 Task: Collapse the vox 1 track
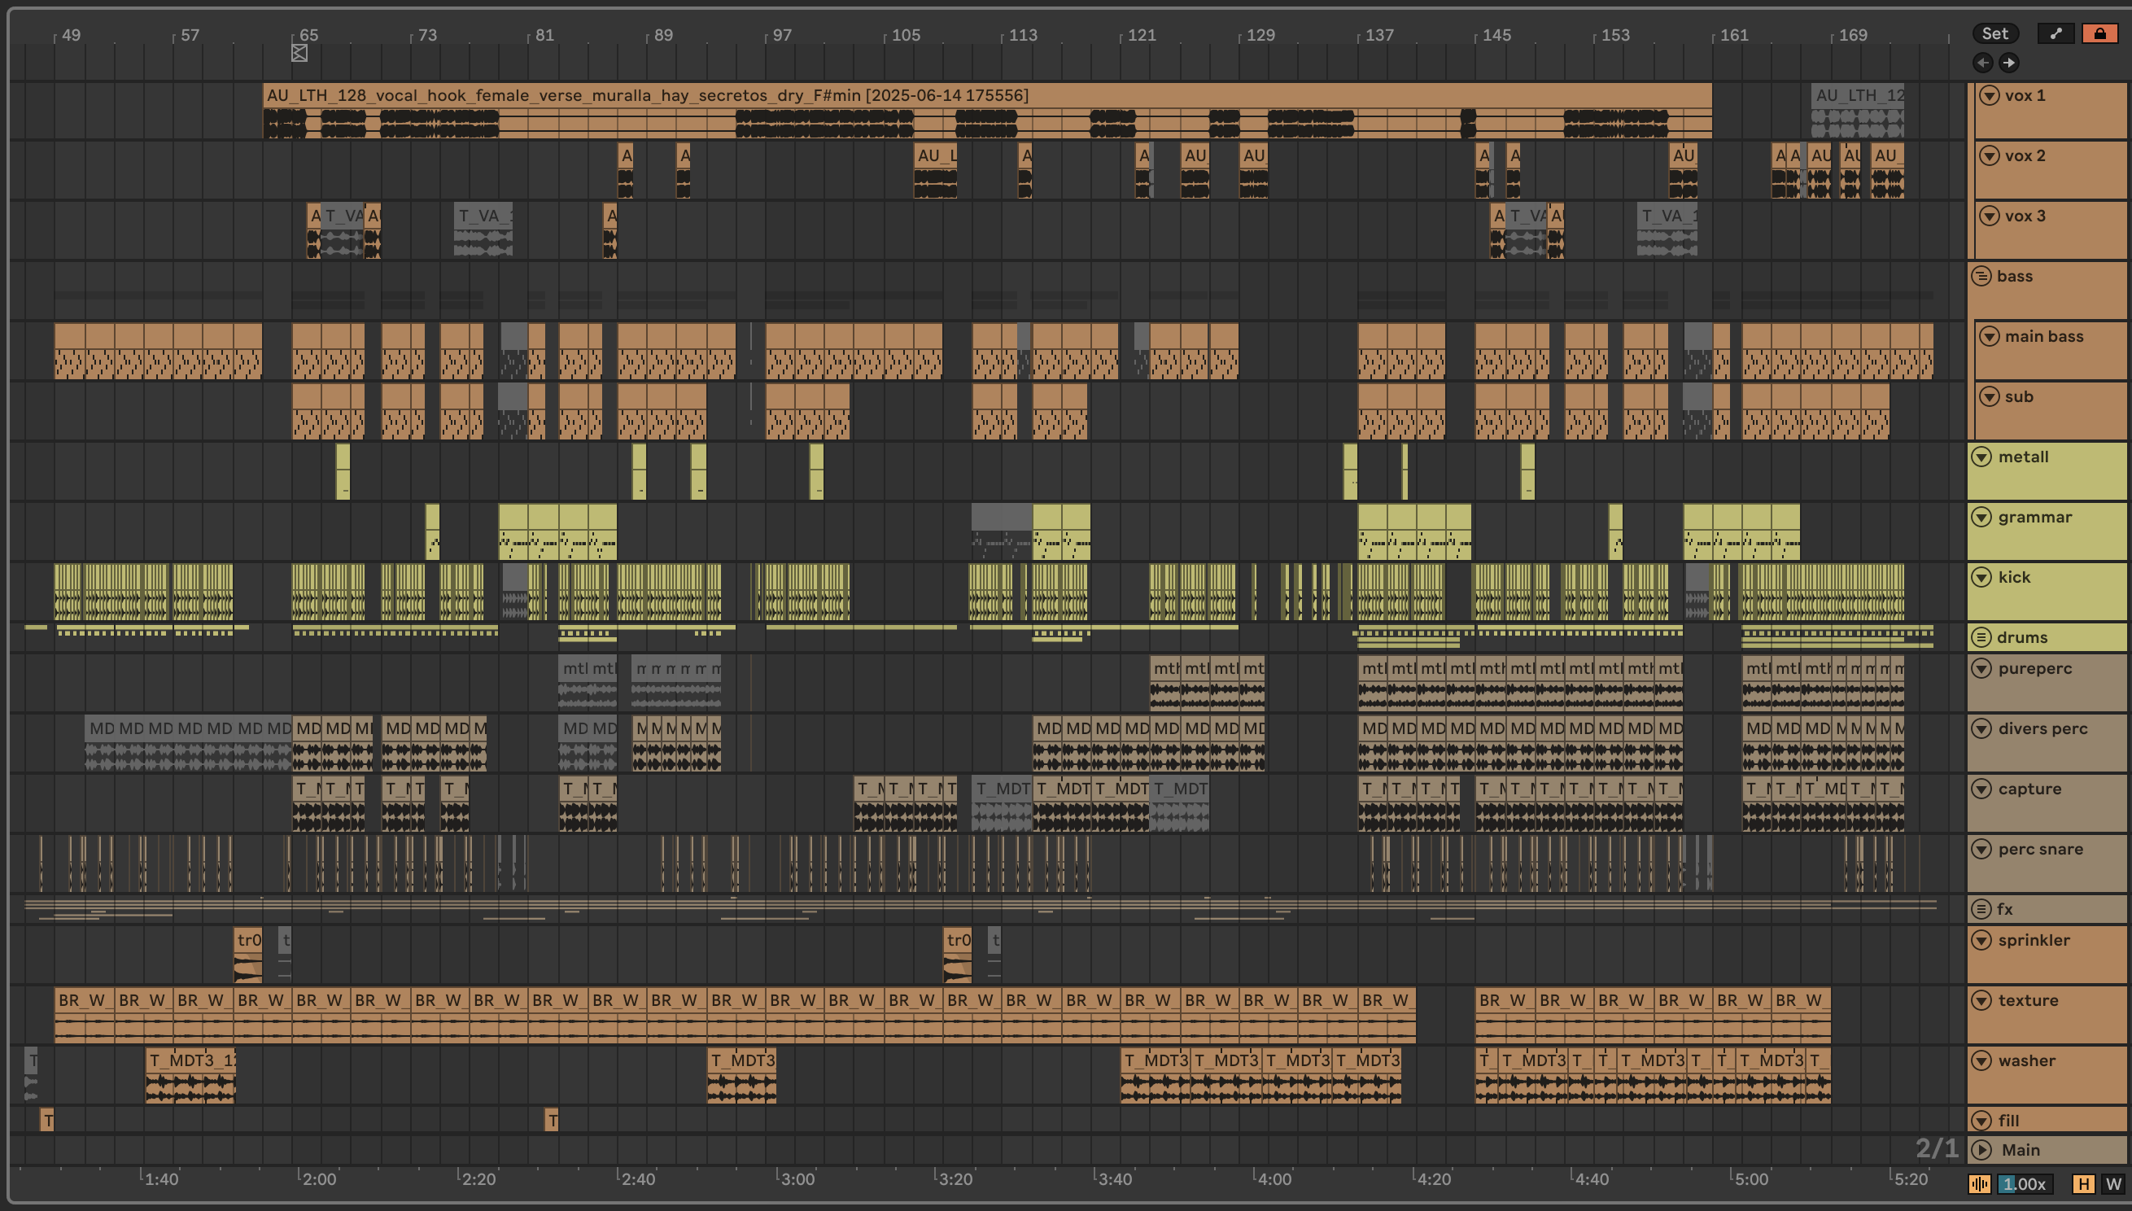tap(1989, 96)
